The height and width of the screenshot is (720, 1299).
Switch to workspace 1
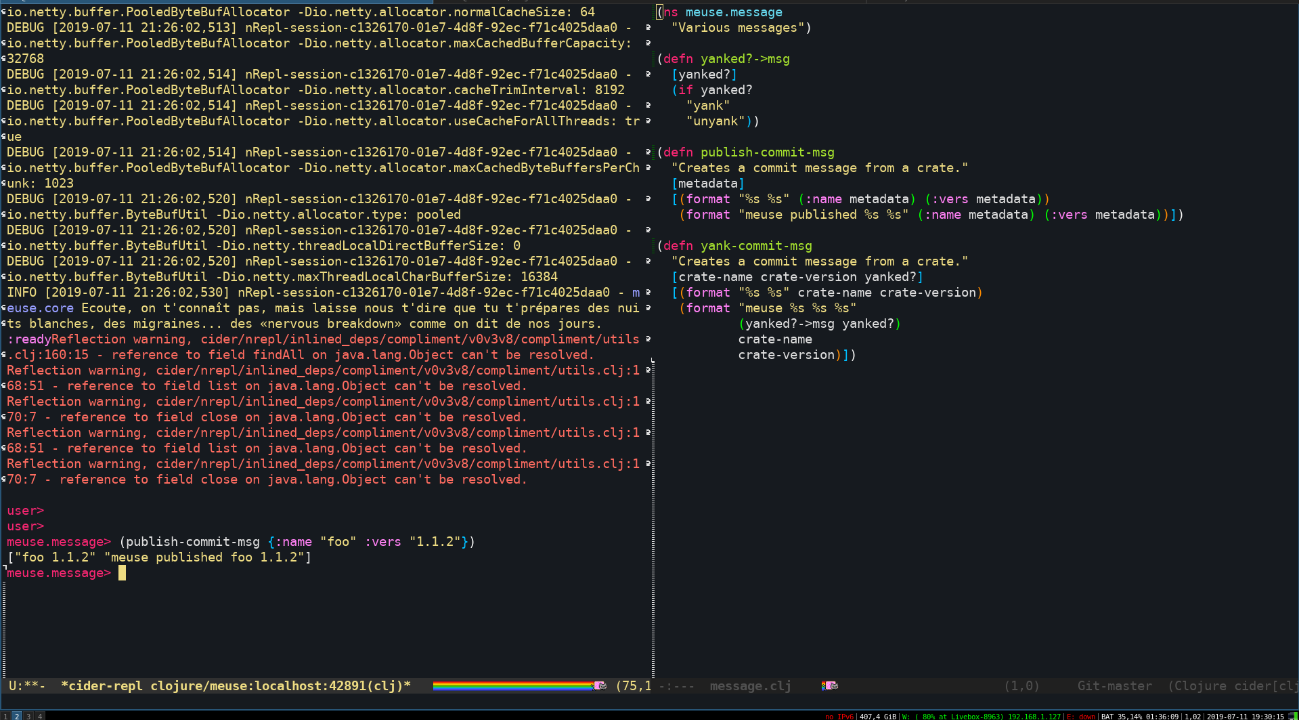point(5,716)
